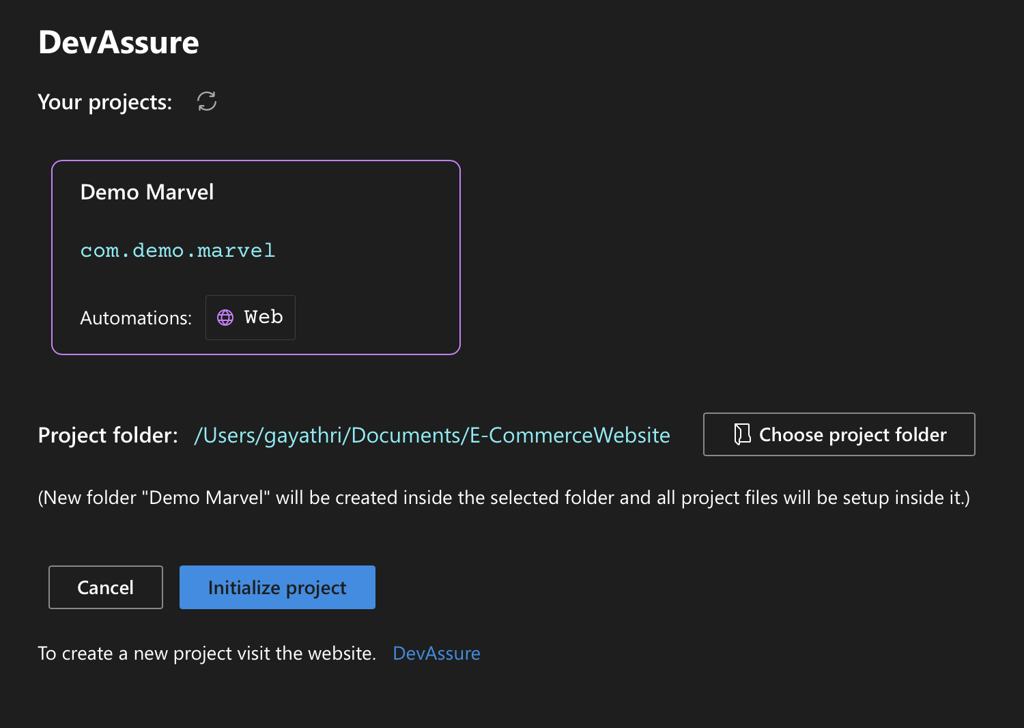Select the Web automations badge
The width and height of the screenshot is (1024, 728).
point(250,317)
